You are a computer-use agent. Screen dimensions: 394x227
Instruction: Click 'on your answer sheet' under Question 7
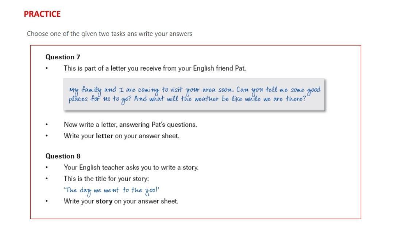pyautogui.click(x=147, y=136)
